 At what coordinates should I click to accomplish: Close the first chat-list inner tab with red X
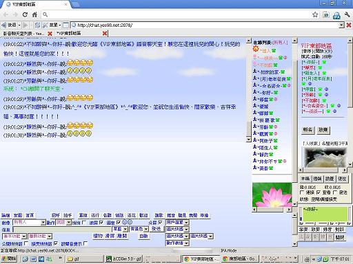pyautogui.click(x=50, y=34)
